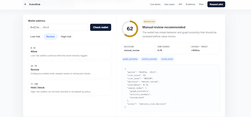This screenshot has height=117, width=251.
Task: Open the API navigation link
Action: 180,4
